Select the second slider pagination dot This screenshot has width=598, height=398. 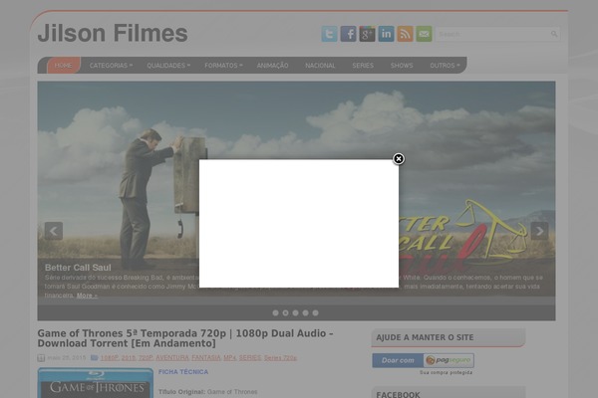point(285,312)
